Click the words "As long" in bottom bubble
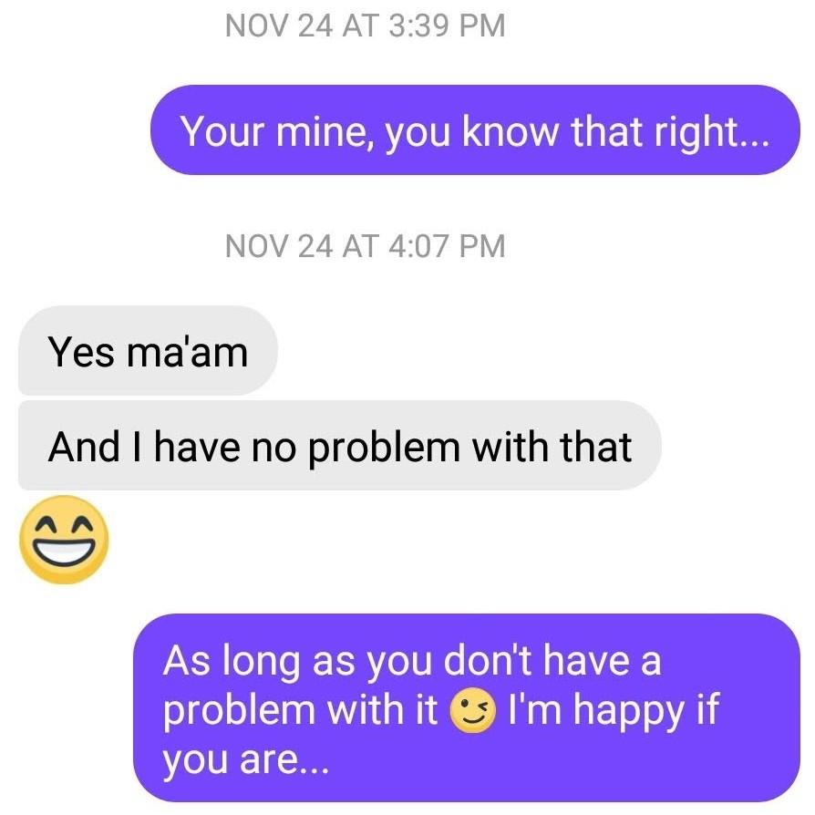 [232, 663]
